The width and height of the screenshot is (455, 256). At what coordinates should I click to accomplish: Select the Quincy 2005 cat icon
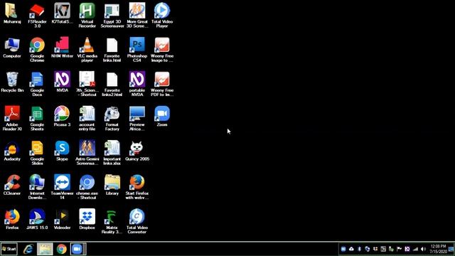coord(137,151)
